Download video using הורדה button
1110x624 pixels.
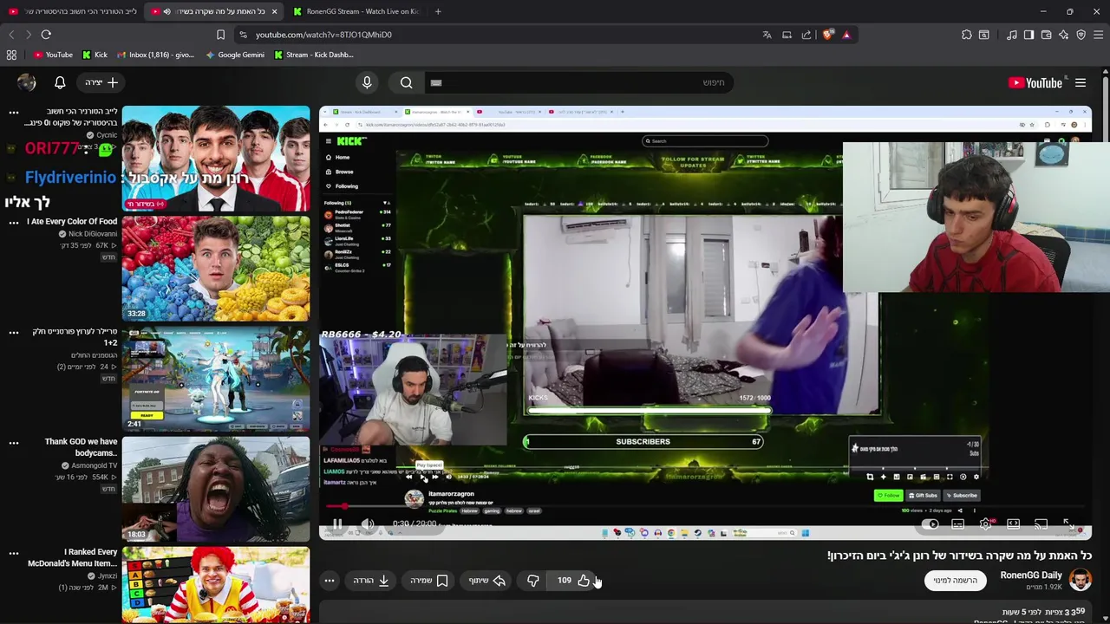pyautogui.click(x=372, y=581)
